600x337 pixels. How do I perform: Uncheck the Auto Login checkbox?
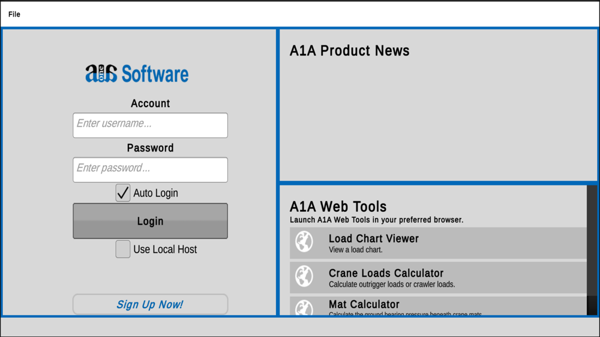tap(123, 193)
